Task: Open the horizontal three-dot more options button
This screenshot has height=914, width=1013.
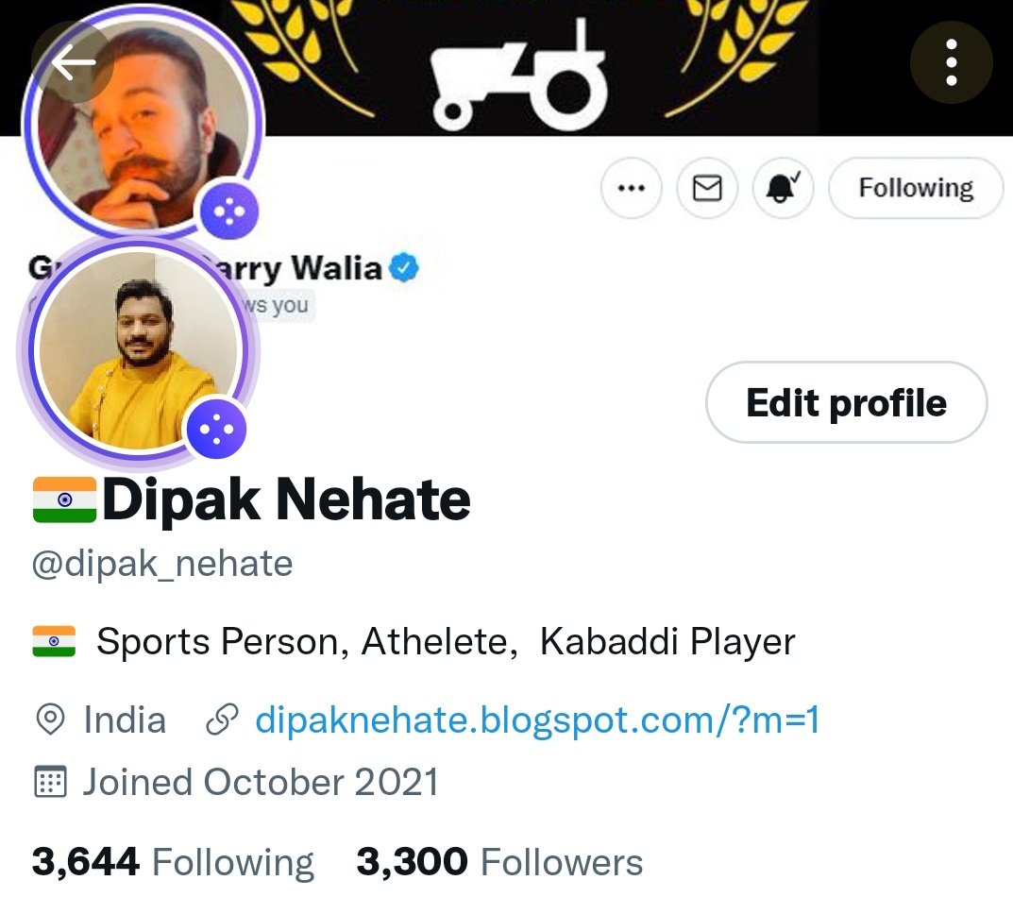Action: pyautogui.click(x=632, y=188)
